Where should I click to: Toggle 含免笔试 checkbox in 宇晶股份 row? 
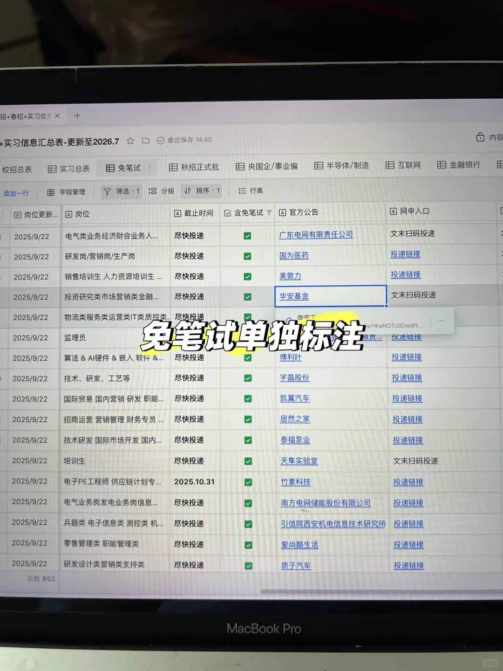248,378
